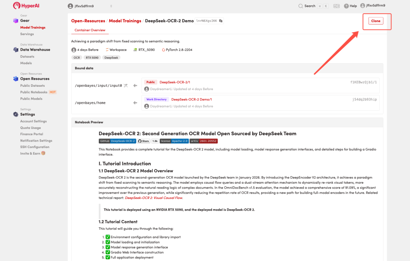Open the DeepSeek-OCR 2: Visual Causal Flow report
This screenshot has width=410, height=261.
154,198
